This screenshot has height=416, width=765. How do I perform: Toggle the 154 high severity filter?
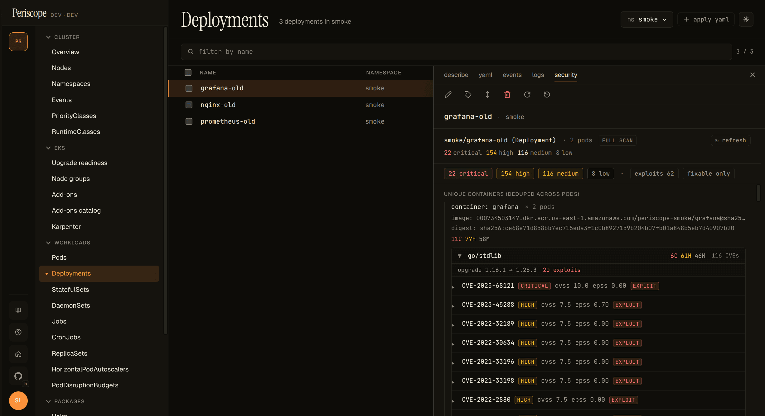pyautogui.click(x=515, y=174)
